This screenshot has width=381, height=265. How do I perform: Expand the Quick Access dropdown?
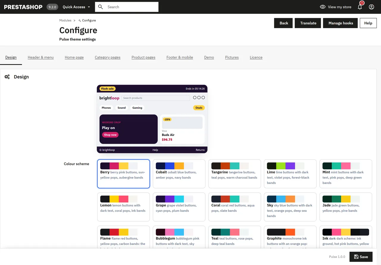click(76, 7)
